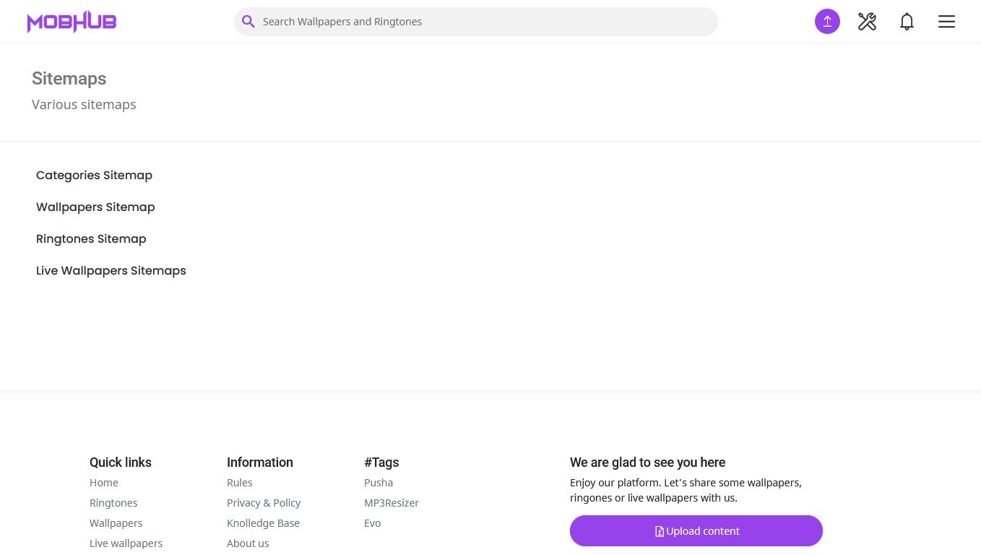Open Wallpapers Sitemap

pyautogui.click(x=95, y=207)
